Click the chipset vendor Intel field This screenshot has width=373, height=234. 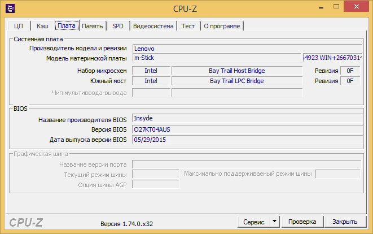point(151,71)
